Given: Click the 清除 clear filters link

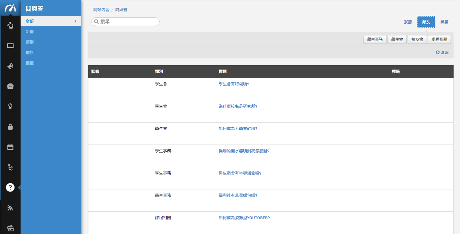Looking at the screenshot, I should point(442,53).
